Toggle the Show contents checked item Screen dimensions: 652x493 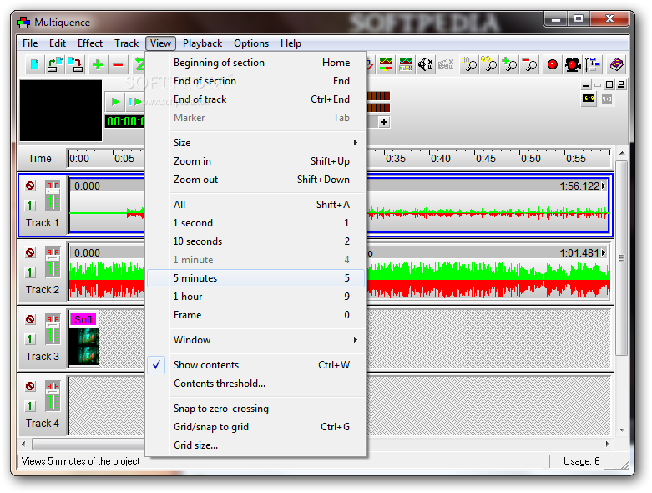(x=255, y=365)
